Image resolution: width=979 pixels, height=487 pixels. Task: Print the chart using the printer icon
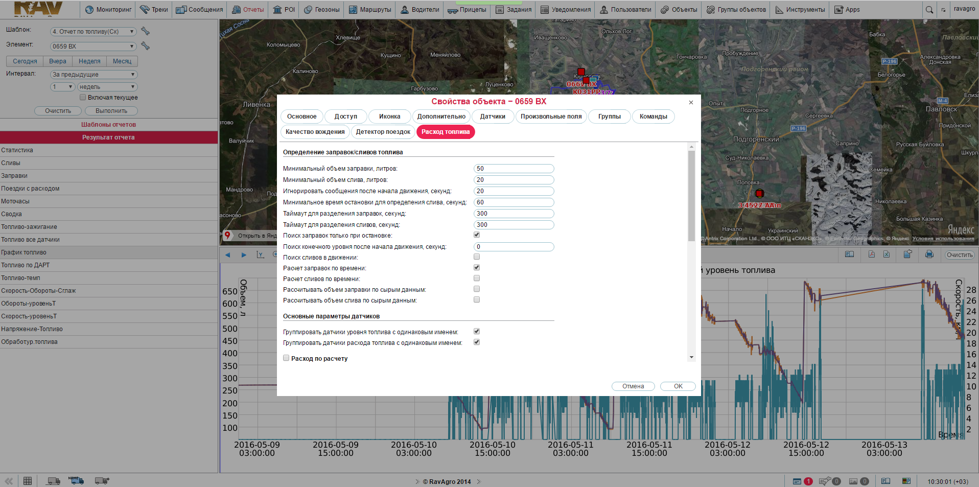pyautogui.click(x=929, y=254)
